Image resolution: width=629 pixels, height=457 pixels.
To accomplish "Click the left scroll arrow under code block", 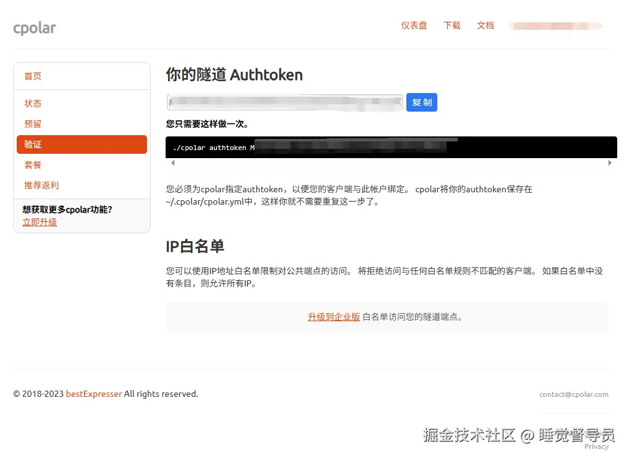I will tap(173, 162).
